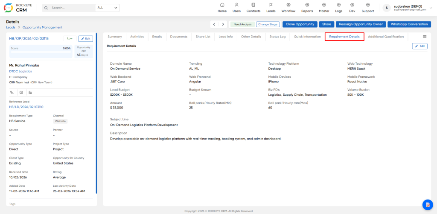
Task: Open the ALL search filter dropdown
Action: pos(107,8)
